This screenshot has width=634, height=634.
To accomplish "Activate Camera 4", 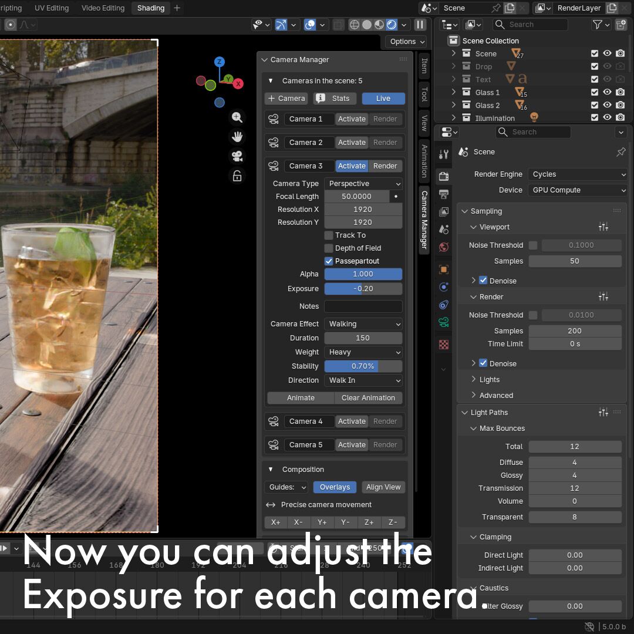I will [x=352, y=421].
